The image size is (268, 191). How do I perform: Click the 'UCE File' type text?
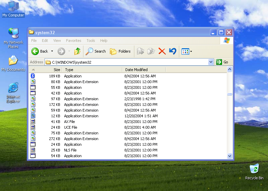click(71, 127)
